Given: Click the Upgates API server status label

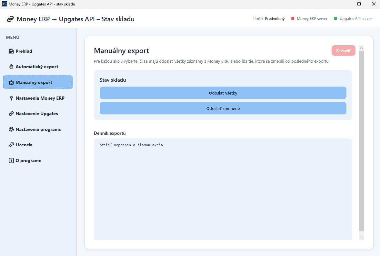Looking at the screenshot, I should point(356,19).
